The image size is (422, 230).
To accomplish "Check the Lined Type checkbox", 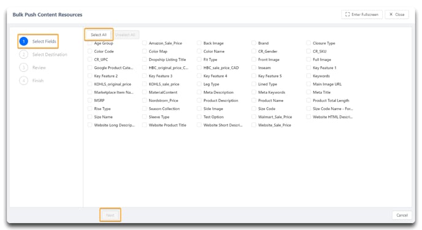I will [254, 84].
